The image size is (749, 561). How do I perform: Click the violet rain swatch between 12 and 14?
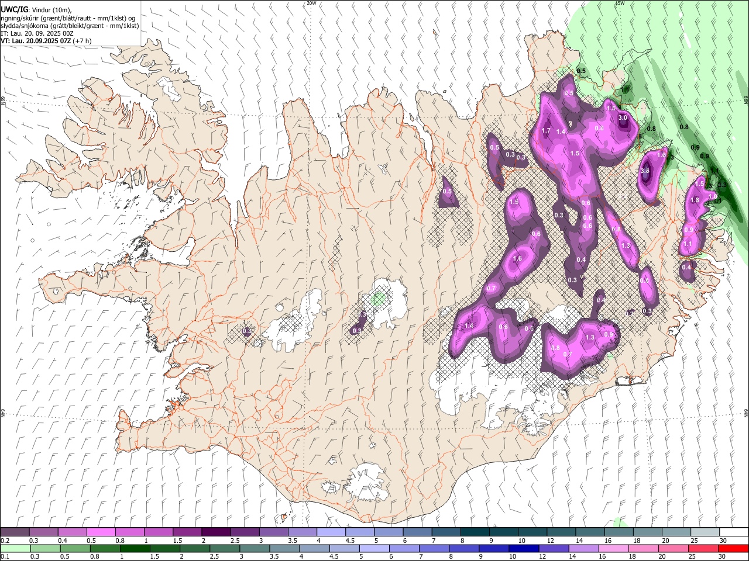553,548
